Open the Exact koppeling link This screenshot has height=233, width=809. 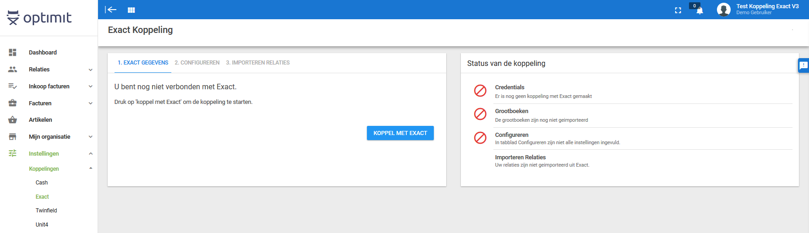pyautogui.click(x=42, y=197)
